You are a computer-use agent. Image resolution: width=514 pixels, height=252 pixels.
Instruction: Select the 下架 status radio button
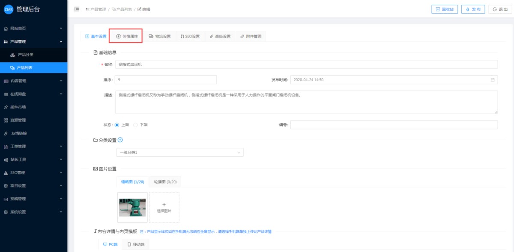(135, 125)
